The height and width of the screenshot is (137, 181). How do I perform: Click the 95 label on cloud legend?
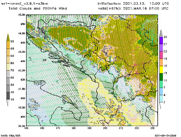coord(12,49)
